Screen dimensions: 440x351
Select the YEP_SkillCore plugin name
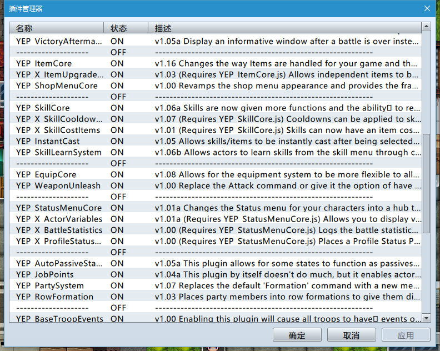pos(43,108)
